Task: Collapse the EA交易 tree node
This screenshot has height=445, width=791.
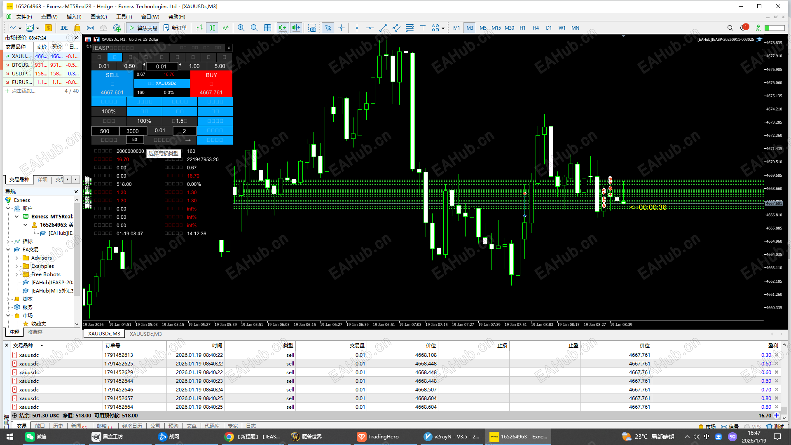Action: click(8, 250)
